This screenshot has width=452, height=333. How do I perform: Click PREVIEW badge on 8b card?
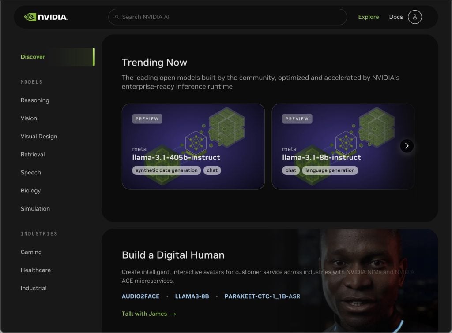297,119
